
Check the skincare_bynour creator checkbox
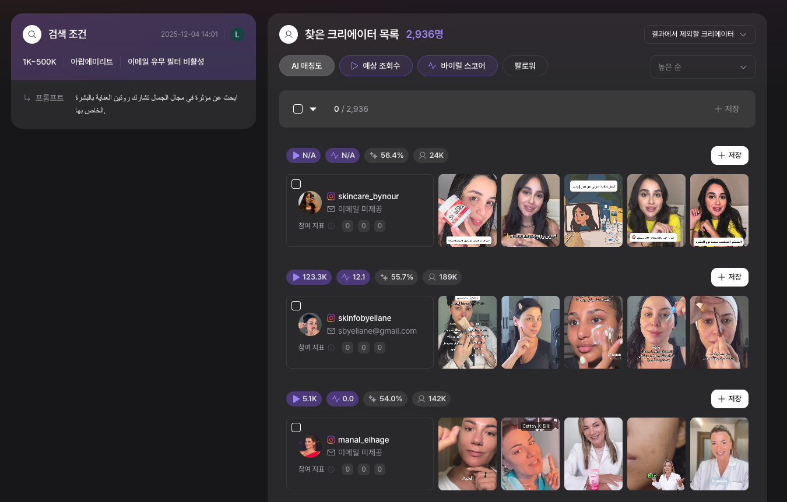pyautogui.click(x=296, y=184)
